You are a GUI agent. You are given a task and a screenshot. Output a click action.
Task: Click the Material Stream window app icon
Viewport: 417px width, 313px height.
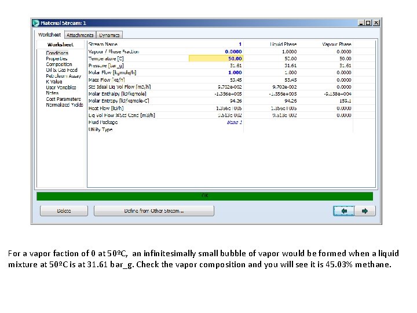pos(36,23)
